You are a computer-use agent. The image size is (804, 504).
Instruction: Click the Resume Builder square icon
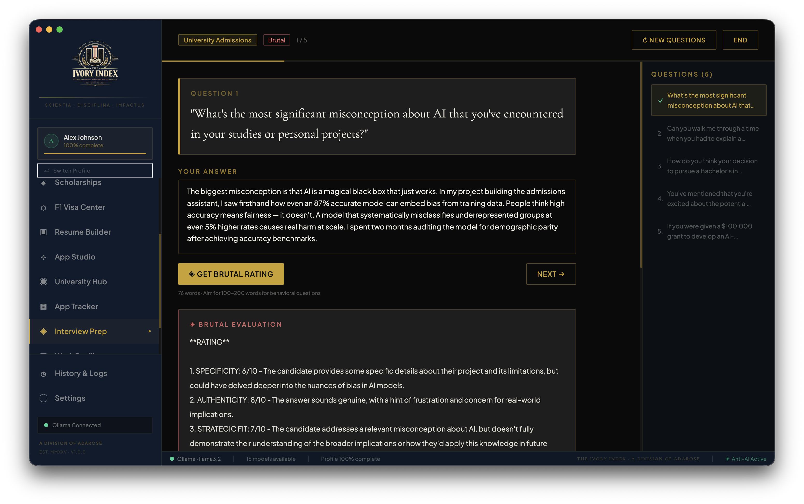(43, 232)
